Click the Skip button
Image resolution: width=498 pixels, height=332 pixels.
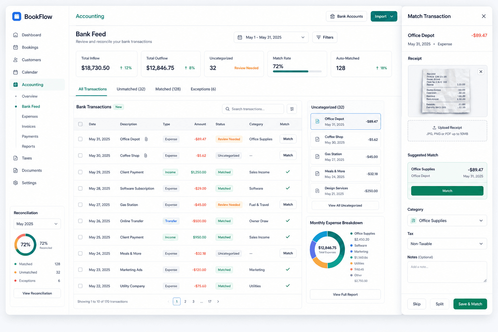417,304
